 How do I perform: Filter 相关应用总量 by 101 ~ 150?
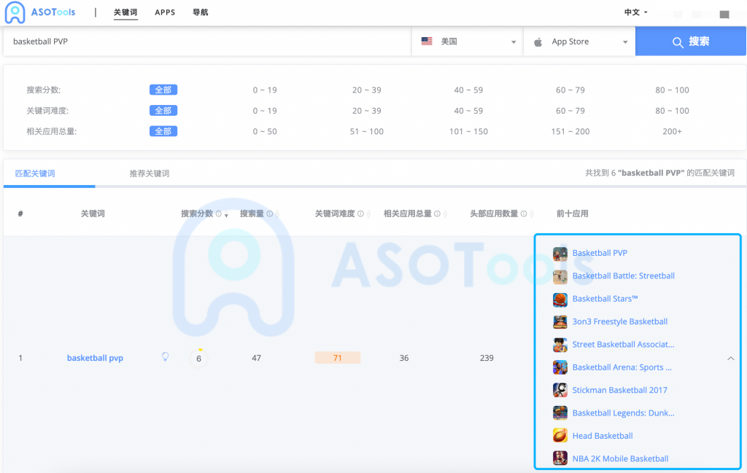(468, 131)
